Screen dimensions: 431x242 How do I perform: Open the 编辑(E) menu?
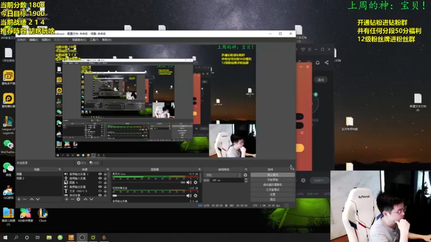tap(33, 40)
